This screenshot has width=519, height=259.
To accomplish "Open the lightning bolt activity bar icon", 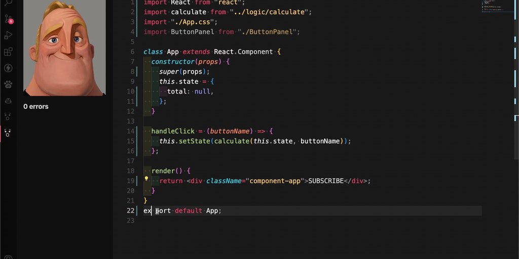I will [x=8, y=68].
